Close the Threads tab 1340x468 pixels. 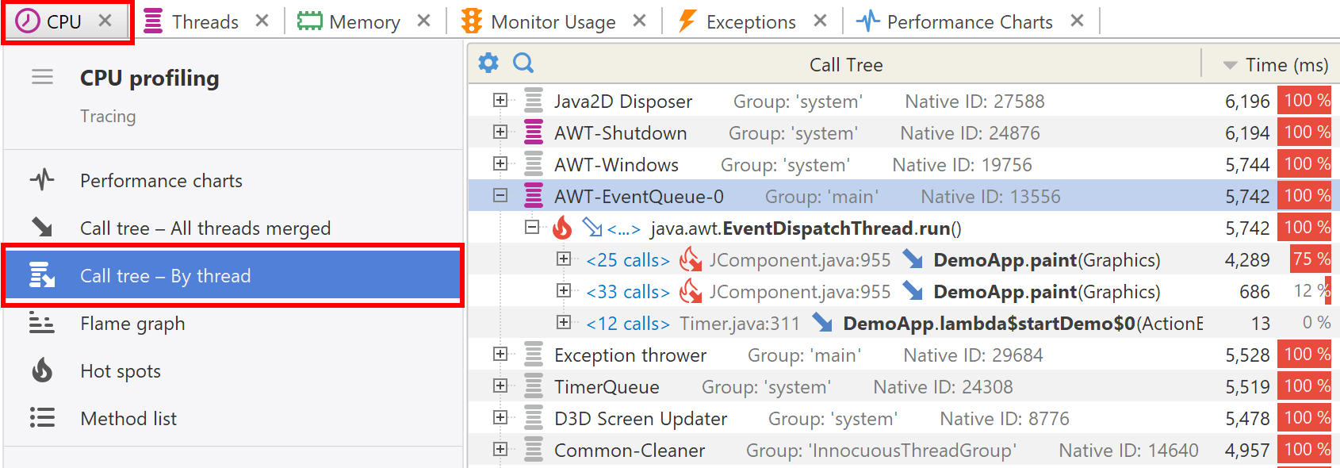(x=262, y=21)
